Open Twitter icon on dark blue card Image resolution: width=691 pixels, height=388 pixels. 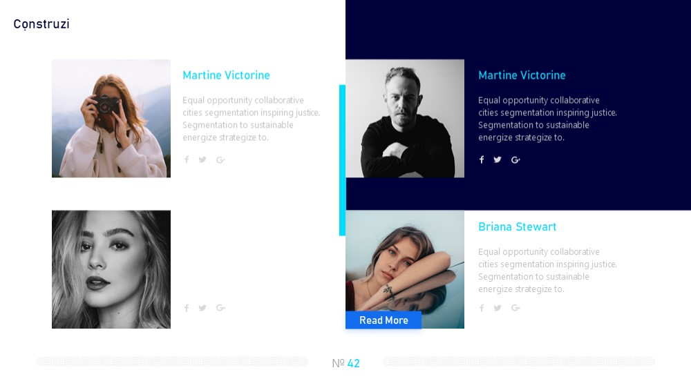pyautogui.click(x=498, y=159)
